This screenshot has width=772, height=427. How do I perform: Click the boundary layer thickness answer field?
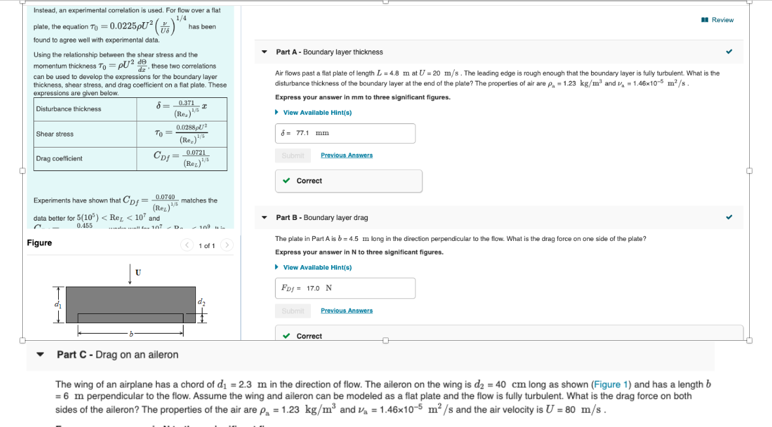click(x=346, y=133)
